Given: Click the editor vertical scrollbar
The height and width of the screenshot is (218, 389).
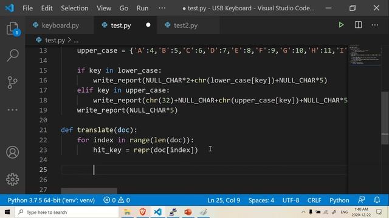Looking at the screenshot, I should (x=385, y=118).
